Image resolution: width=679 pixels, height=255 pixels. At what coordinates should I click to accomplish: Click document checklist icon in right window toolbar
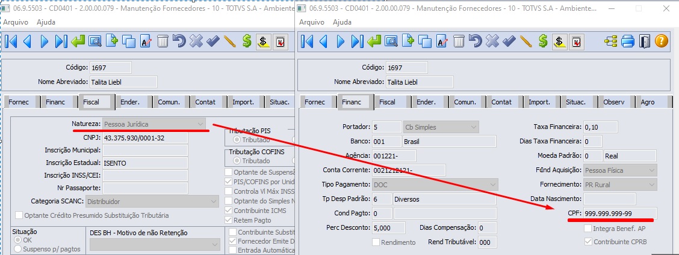pos(577,41)
